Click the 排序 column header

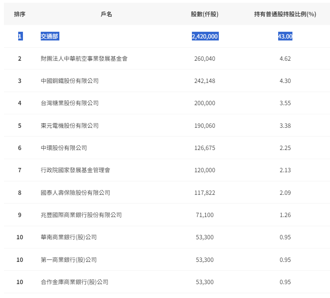click(x=19, y=14)
